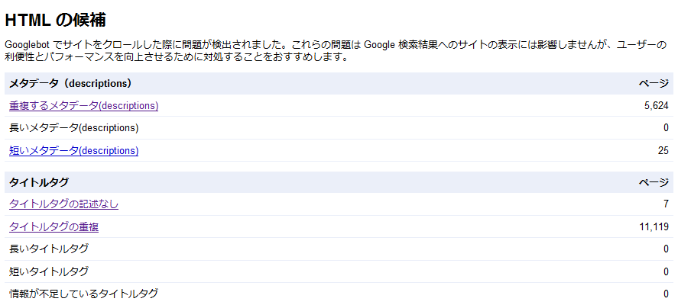Click the 長いタイトルタグ row label
This screenshot has width=678, height=305.
[48, 249]
